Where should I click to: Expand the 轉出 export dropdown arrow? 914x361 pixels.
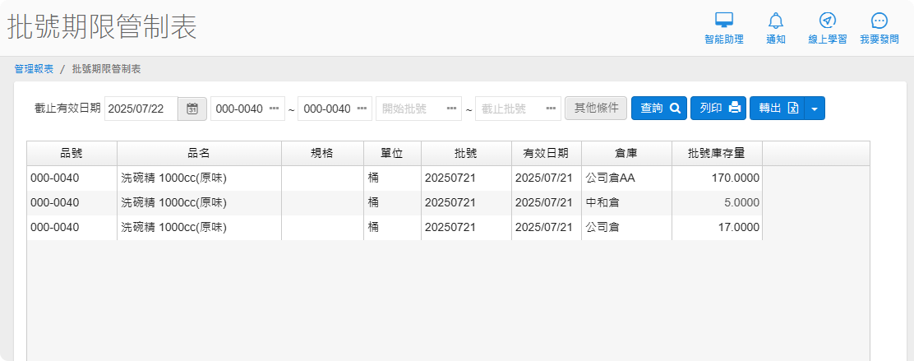(815, 109)
